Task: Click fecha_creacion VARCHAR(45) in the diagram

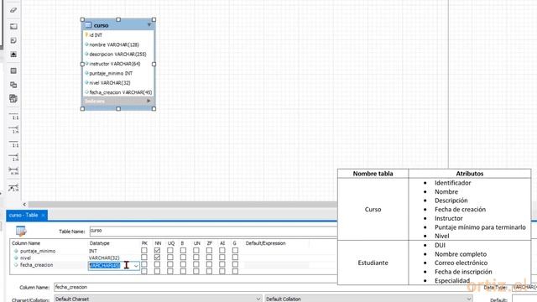Action: (x=121, y=92)
